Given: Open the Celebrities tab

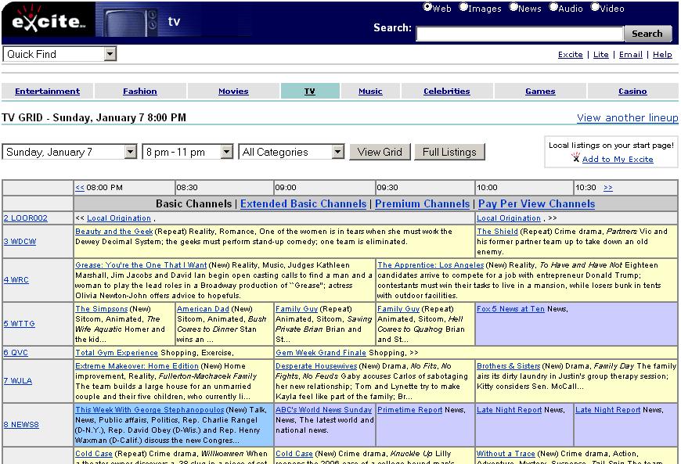Looking at the screenshot, I should tap(447, 91).
